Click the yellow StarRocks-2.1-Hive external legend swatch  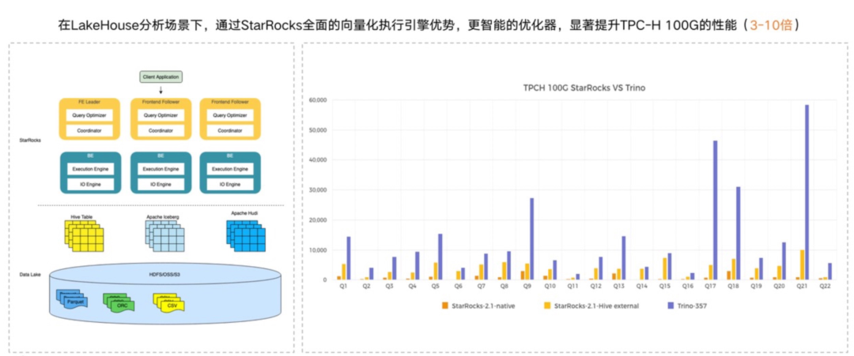547,306
